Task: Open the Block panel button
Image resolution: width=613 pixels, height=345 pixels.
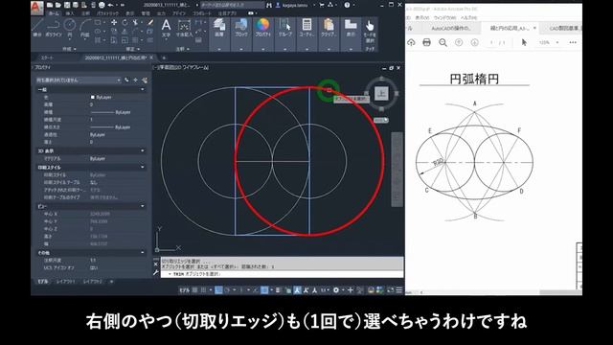Action: [x=241, y=28]
